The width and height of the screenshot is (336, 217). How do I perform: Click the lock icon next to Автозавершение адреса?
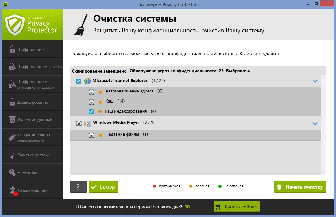(x=91, y=92)
